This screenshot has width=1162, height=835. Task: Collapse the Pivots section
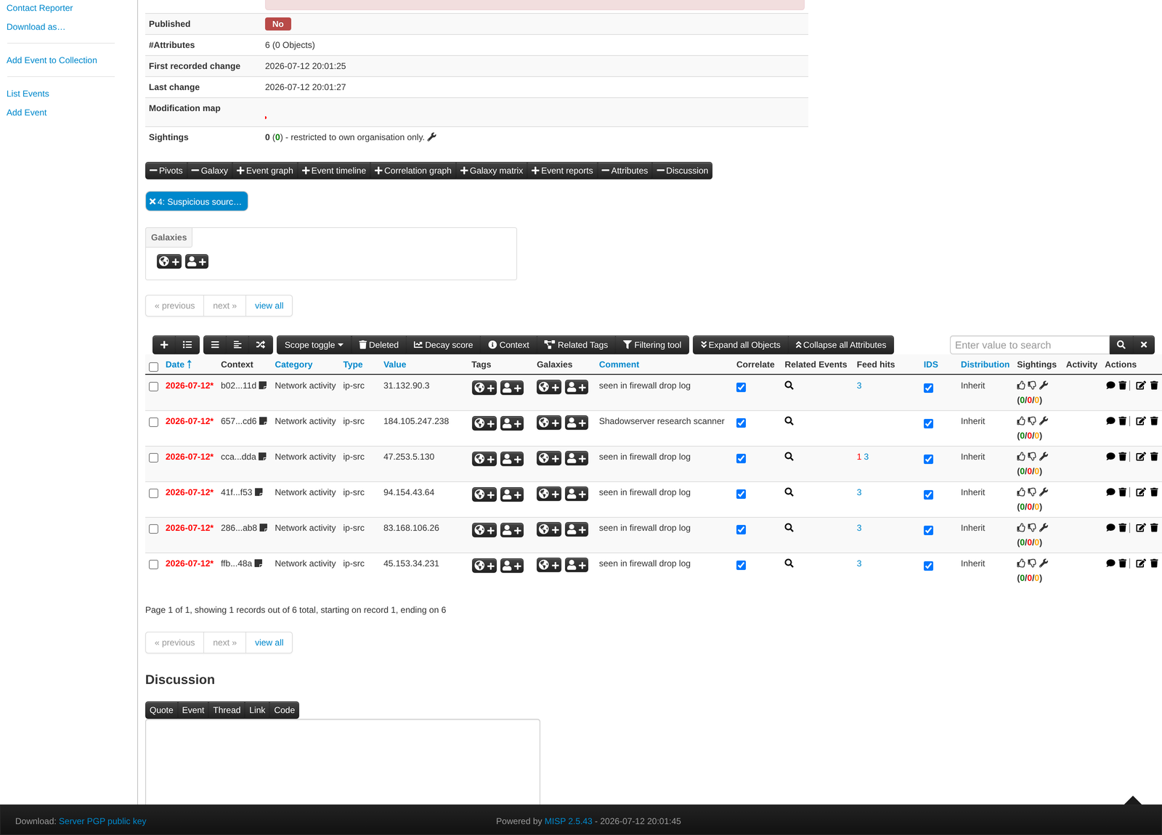coord(166,171)
